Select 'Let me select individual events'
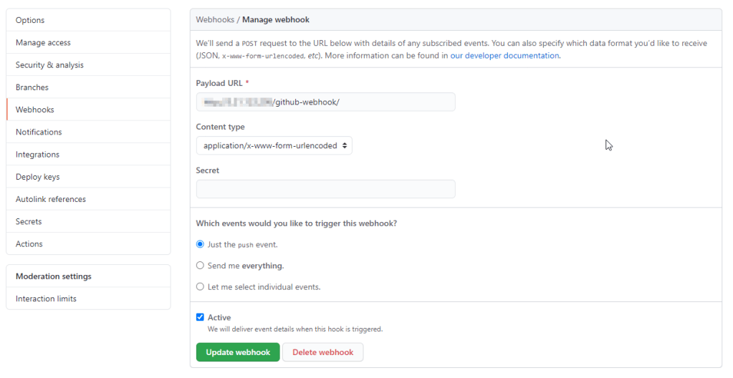Viewport: 733px width, 378px height. 201,287
